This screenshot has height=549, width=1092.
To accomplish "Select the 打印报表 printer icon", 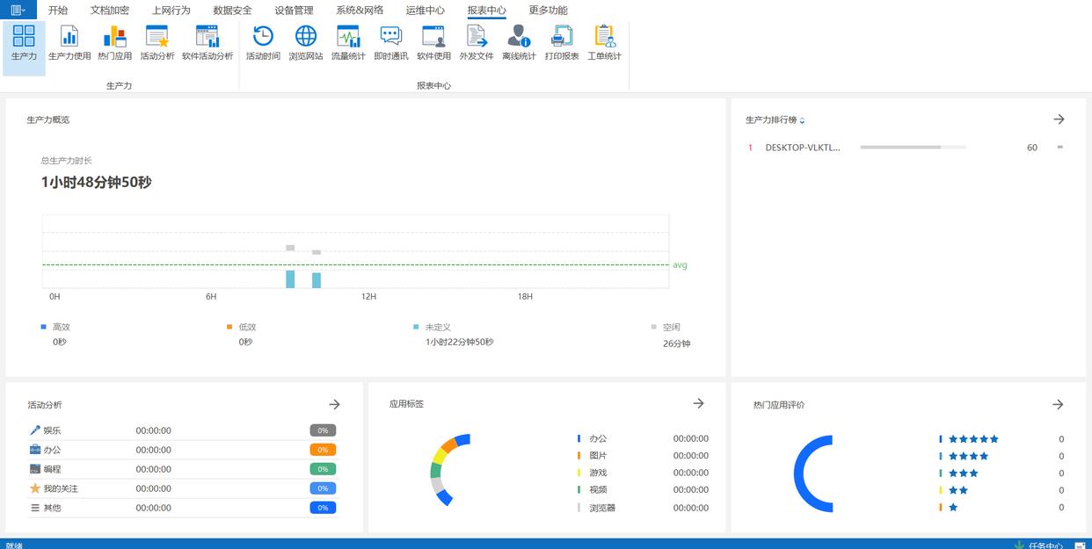I will click(561, 42).
